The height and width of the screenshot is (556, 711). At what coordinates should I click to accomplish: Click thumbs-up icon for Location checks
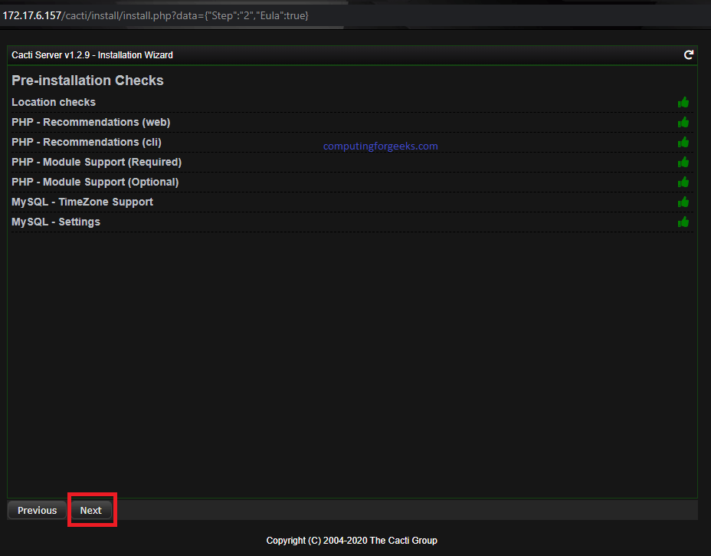point(683,103)
